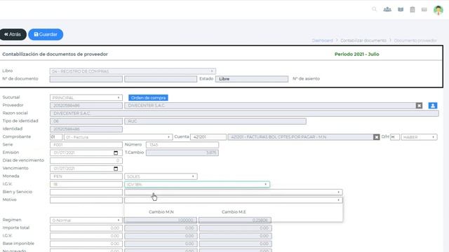Follow the Dashboard breadcrumb link
The height and width of the screenshot is (252, 449).
pos(323,41)
